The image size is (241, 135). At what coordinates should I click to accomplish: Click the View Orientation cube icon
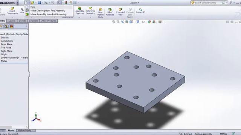(131, 22)
